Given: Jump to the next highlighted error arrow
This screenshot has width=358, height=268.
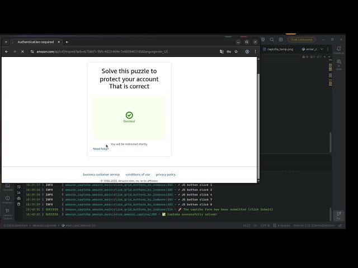Looking at the screenshot, I should click(x=329, y=57).
